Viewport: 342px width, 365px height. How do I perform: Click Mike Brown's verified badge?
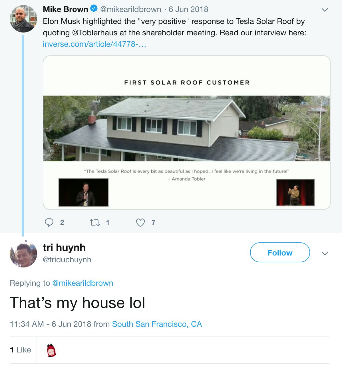point(93,9)
